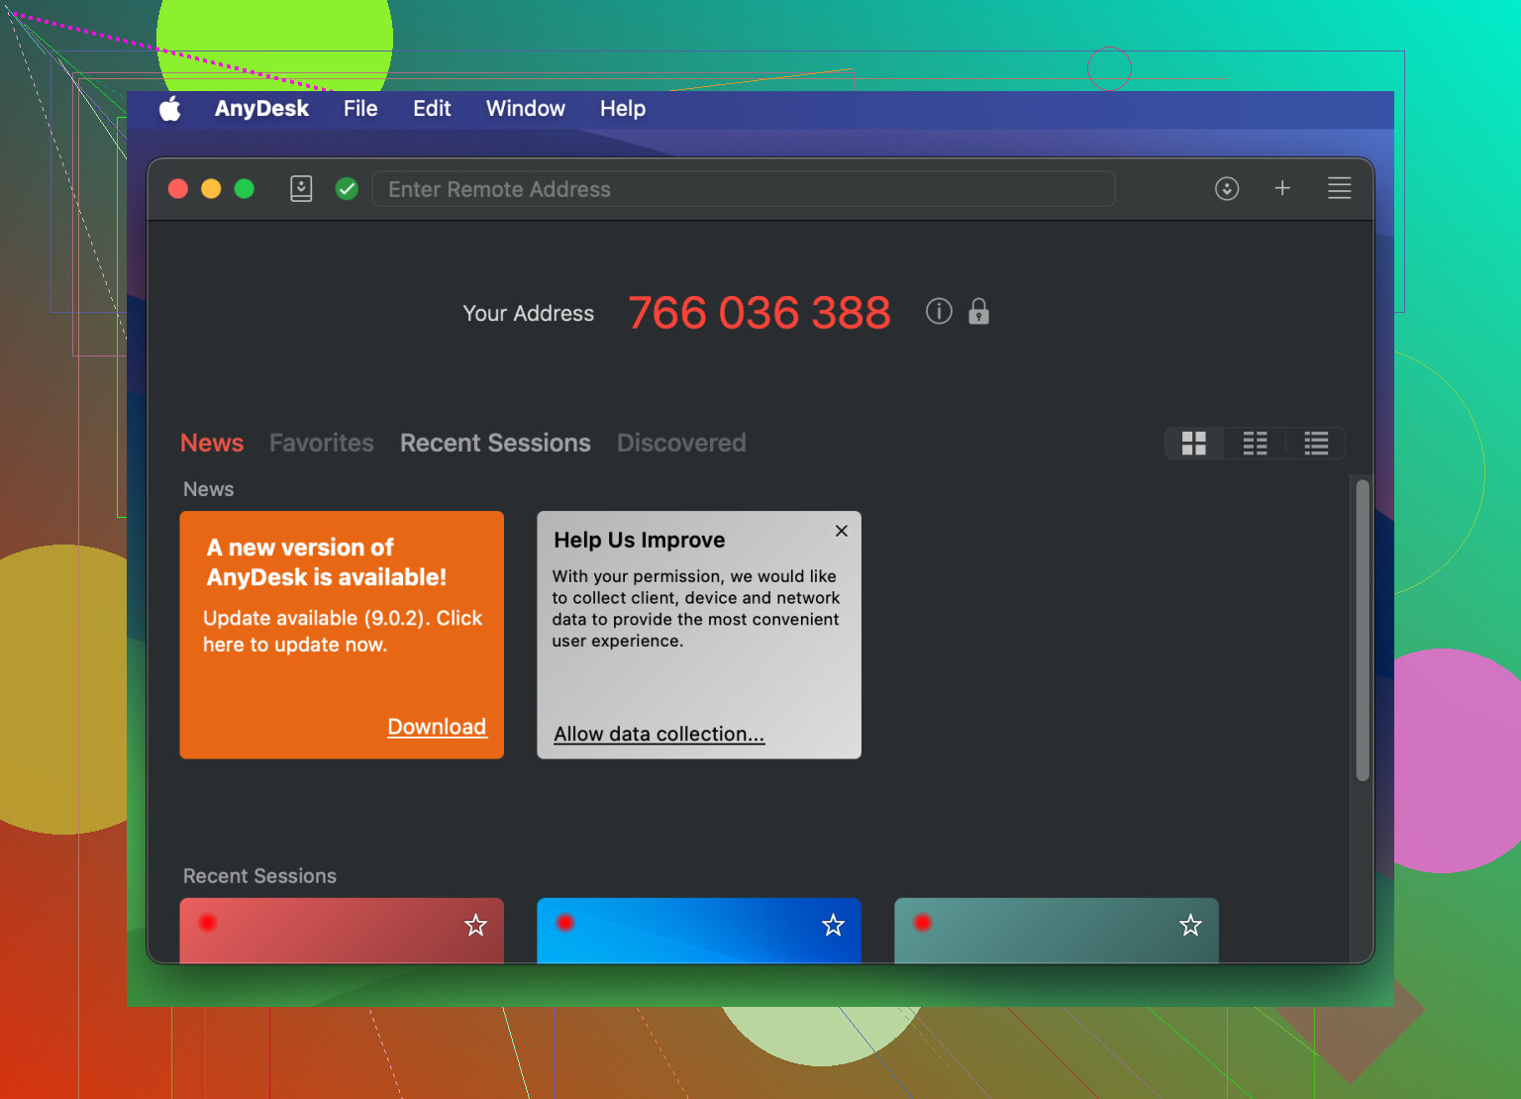Viewport: 1521px width, 1099px height.
Task: Minimize the AnyDesk window with yellow button
Action: pyautogui.click(x=211, y=188)
